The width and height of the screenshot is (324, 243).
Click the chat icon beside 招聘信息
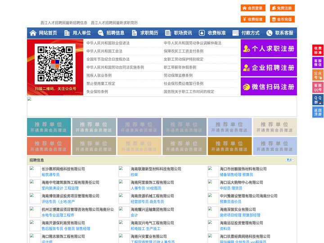coord(101,33)
